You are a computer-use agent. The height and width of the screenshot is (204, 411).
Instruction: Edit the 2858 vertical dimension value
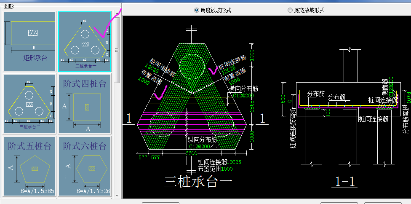252,106
